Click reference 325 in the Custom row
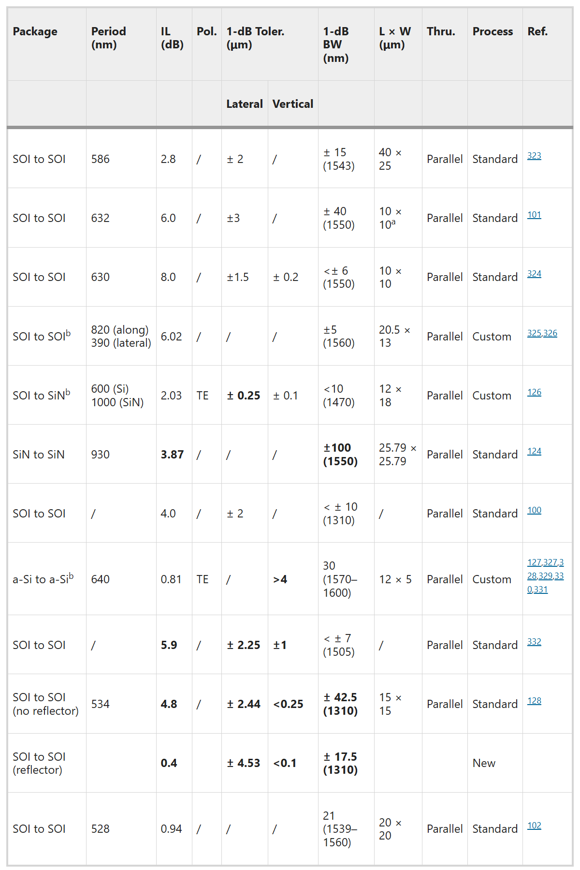This screenshot has height=870, width=580. pos(534,333)
